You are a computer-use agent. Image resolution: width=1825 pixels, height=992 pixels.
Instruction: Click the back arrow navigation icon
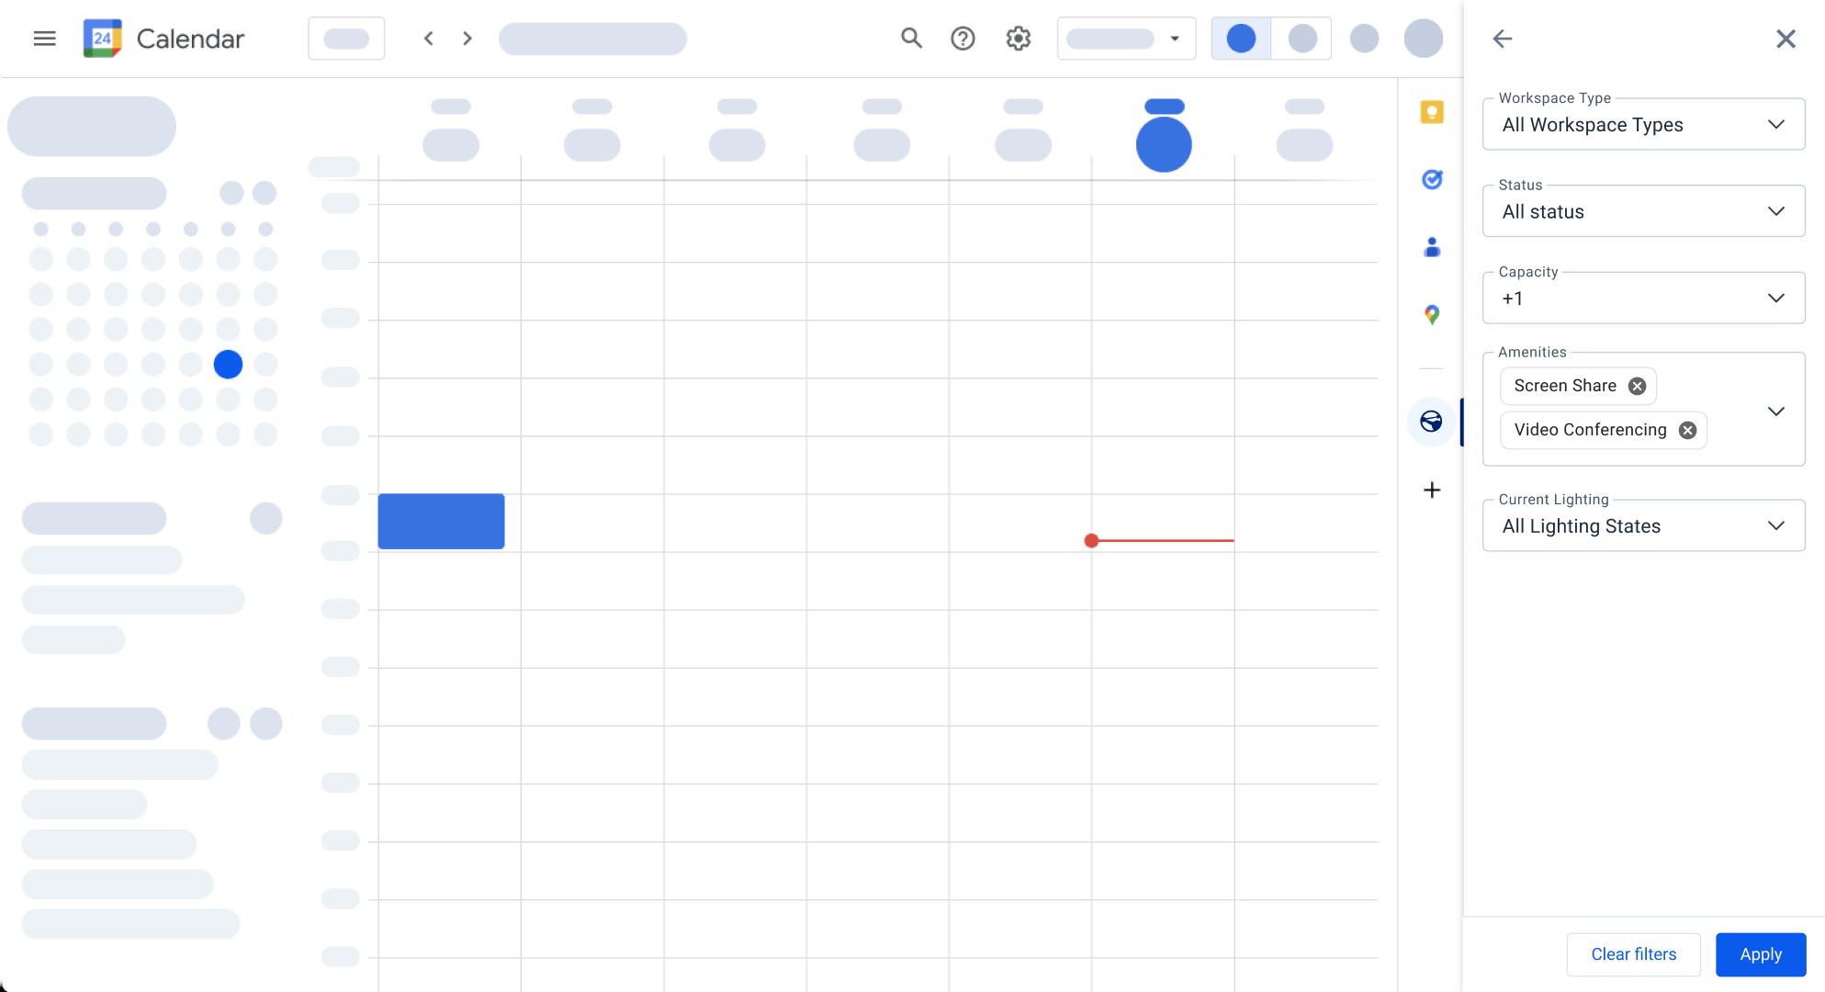[1503, 39]
